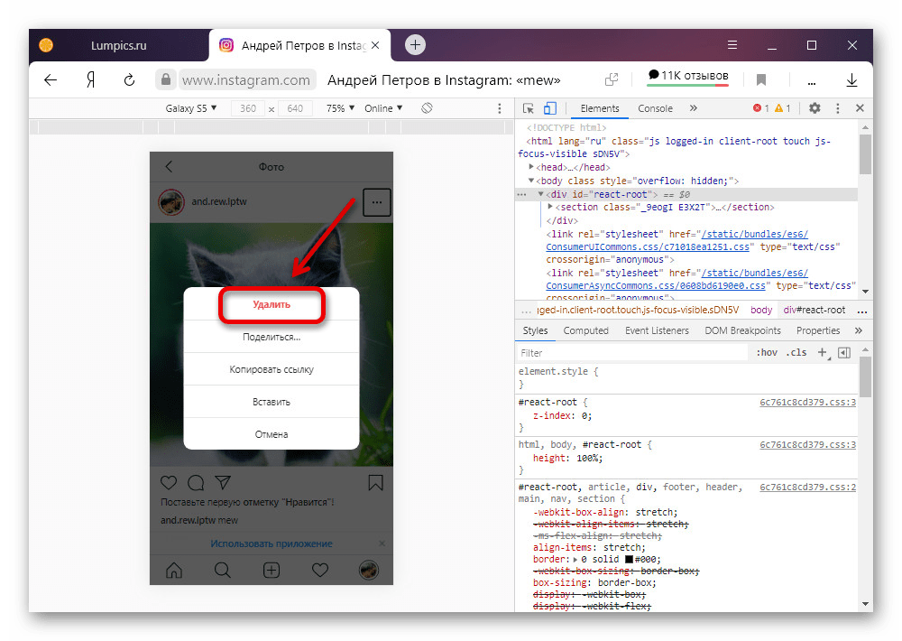Click the black border color swatch
Screen dimensions: 902x641
[x=629, y=561]
